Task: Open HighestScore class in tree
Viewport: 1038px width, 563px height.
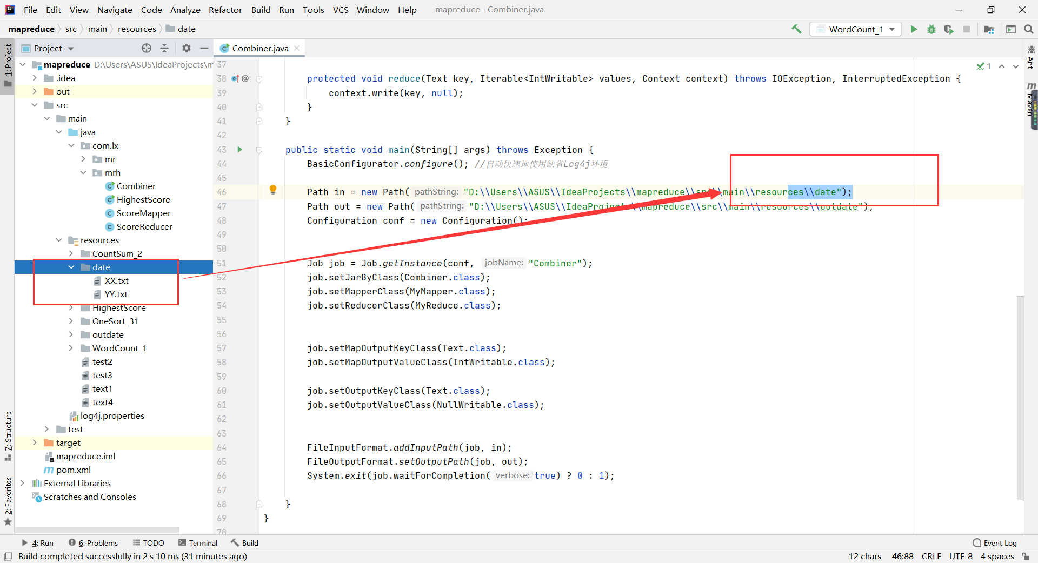Action: point(143,199)
